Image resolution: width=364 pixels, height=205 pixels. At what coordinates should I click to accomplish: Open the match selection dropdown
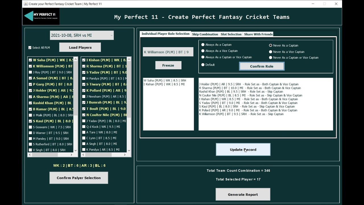click(82, 35)
